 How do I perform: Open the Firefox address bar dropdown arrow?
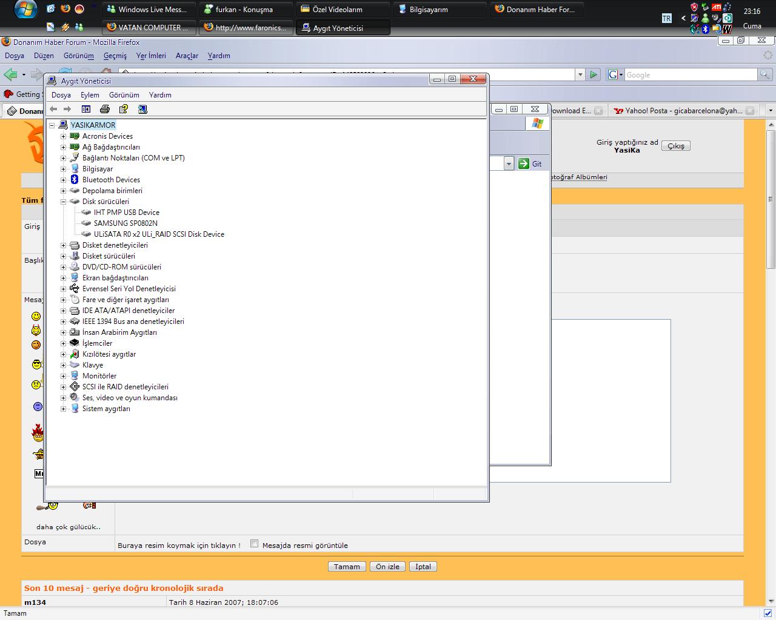coord(580,74)
